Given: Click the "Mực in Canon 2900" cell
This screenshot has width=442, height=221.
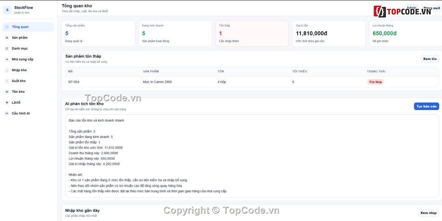Looking at the screenshot, I should pos(157,82).
